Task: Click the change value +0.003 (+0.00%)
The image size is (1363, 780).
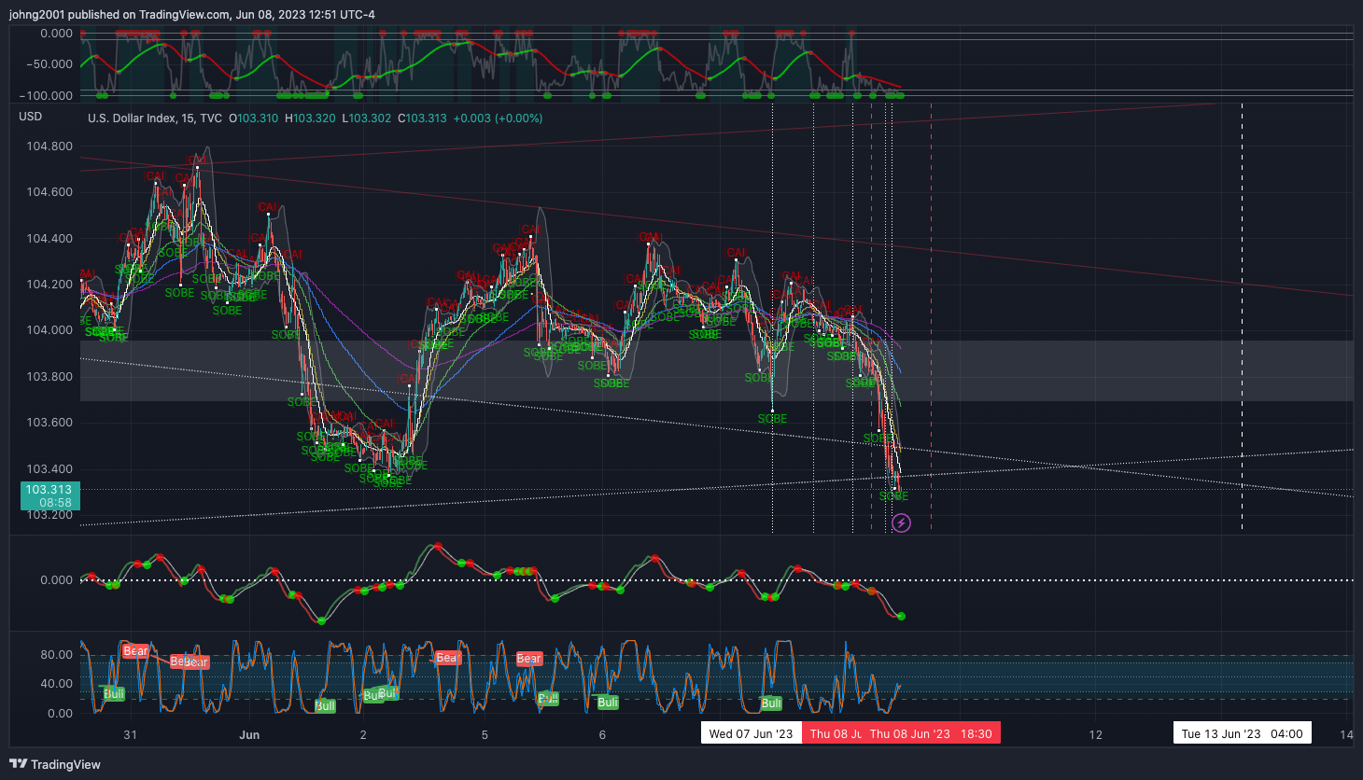Action: click(x=498, y=118)
